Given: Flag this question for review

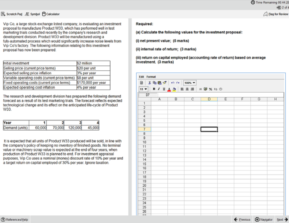Looking at the screenshot, I should [276, 14].
